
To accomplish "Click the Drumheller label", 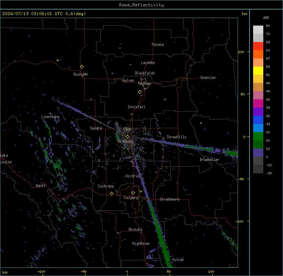I will coord(209,160).
